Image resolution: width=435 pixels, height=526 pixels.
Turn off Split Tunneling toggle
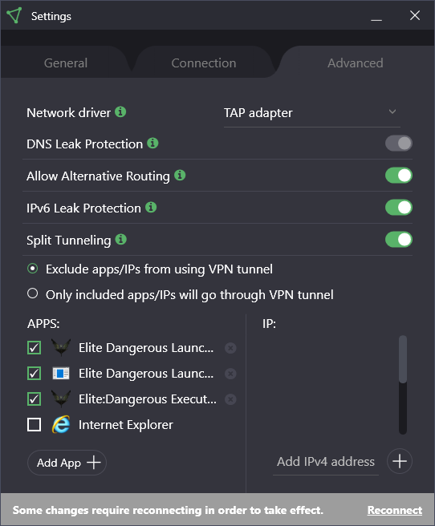coord(399,240)
